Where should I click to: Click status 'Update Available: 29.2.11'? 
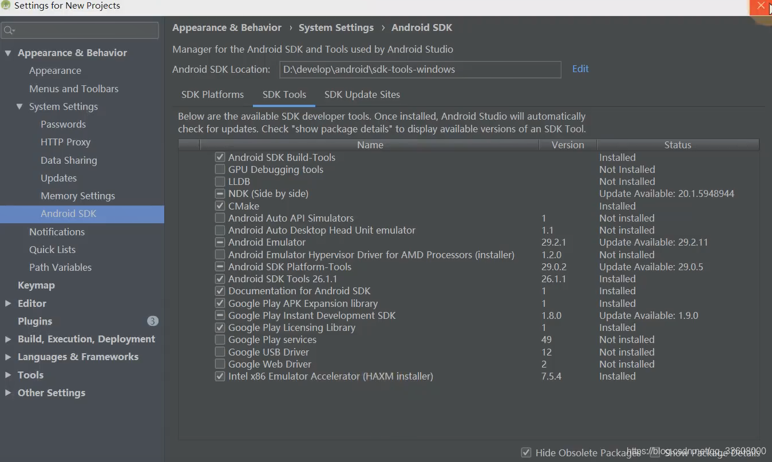tap(654, 243)
